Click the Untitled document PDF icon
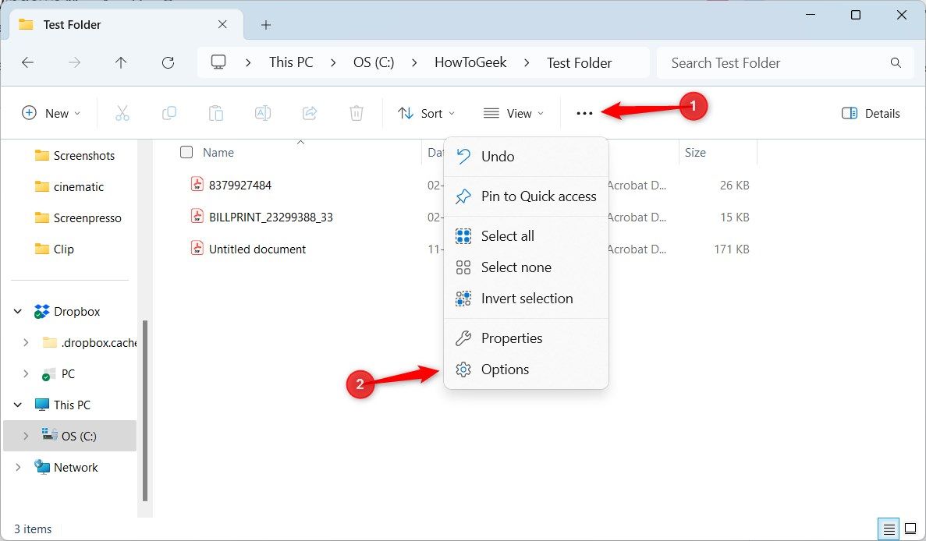The height and width of the screenshot is (541, 926). point(197,249)
